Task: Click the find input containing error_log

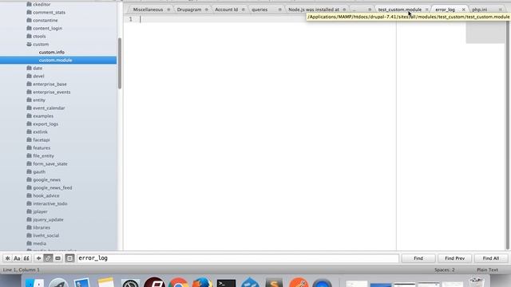Action: pyautogui.click(x=238, y=258)
